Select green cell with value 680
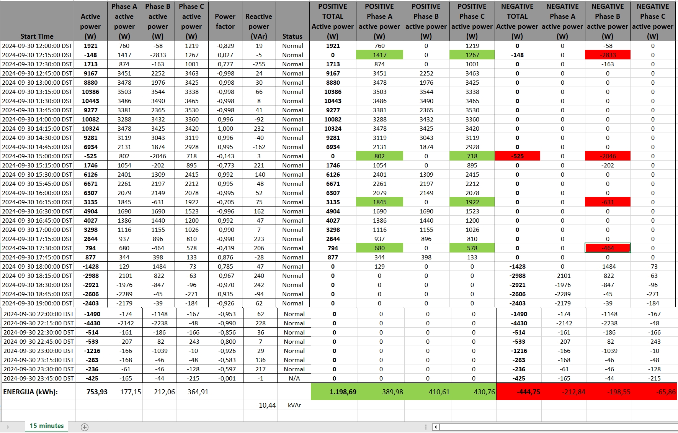Viewport: 678px width, 433px height. (x=379, y=248)
